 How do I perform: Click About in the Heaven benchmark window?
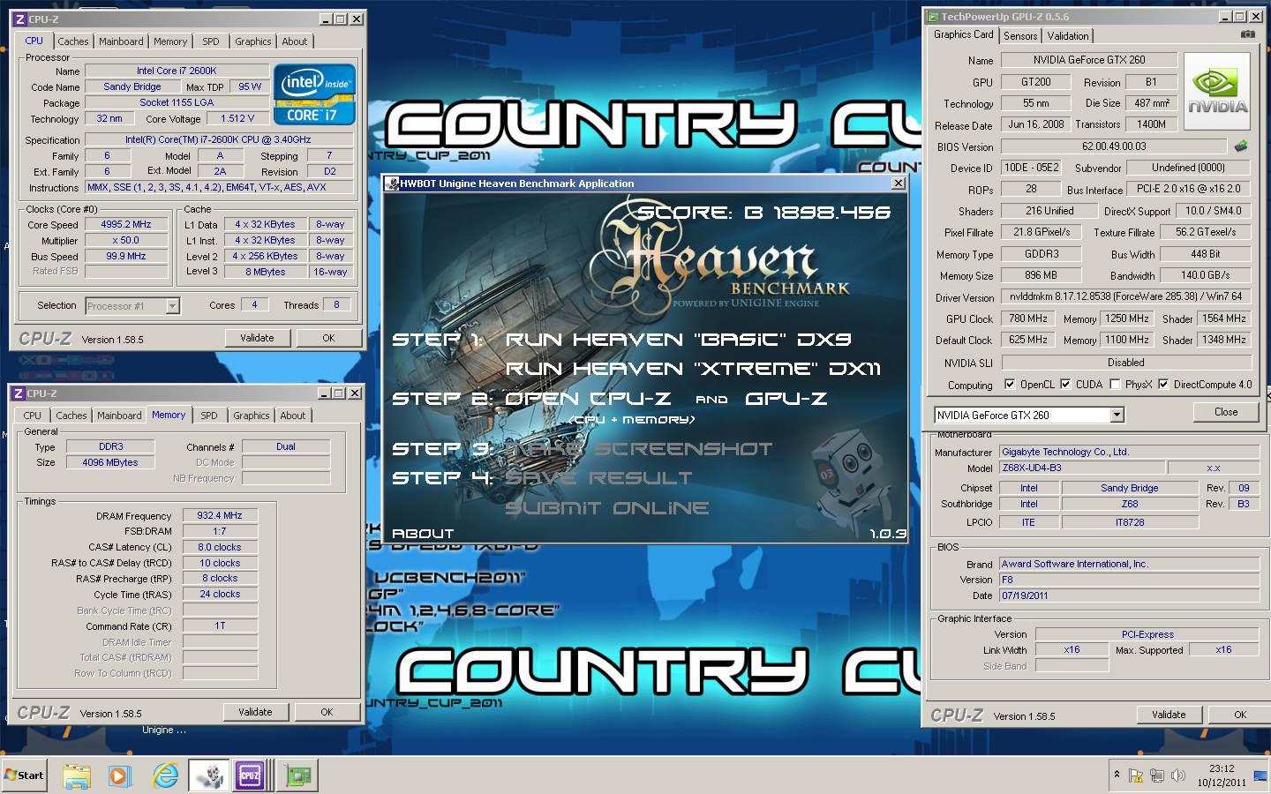tap(423, 534)
